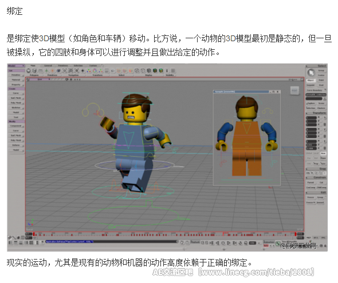Collapse the Select panel header
This screenshot has height=283, width=338.
(x=316, y=66)
